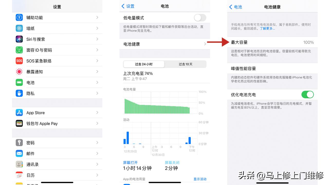Tap 显示活动 to show activity
The image size is (329, 185).
200,179
